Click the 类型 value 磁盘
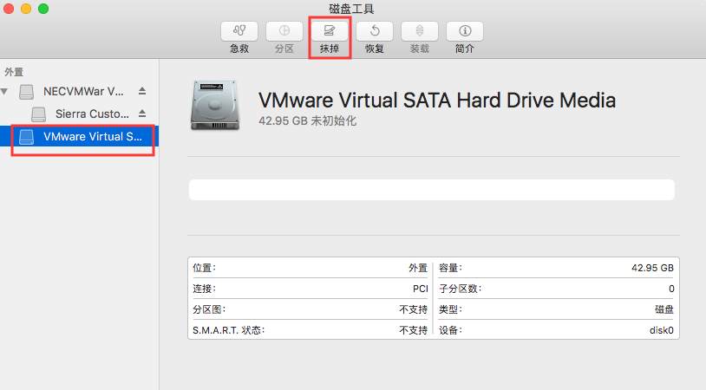706x390 pixels. [664, 309]
